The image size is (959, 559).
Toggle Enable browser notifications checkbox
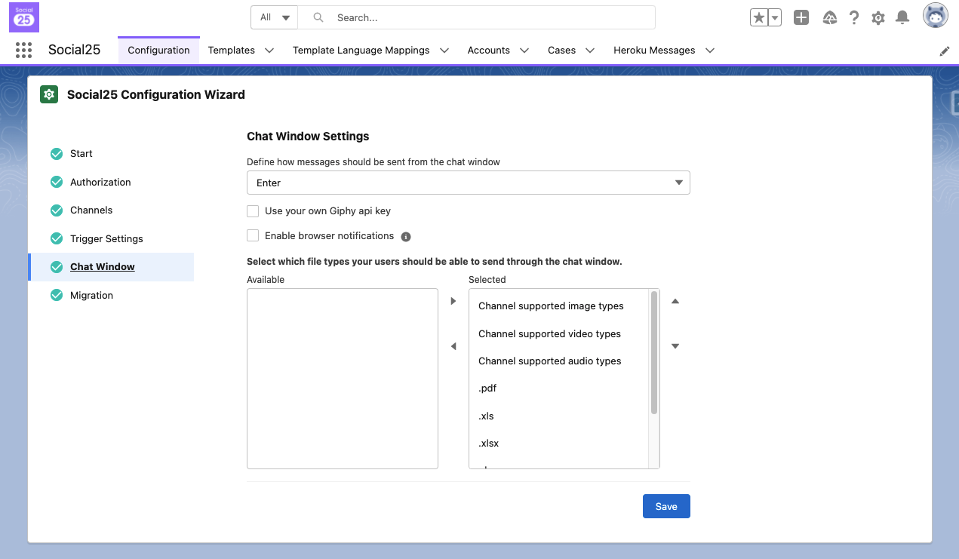tap(253, 236)
